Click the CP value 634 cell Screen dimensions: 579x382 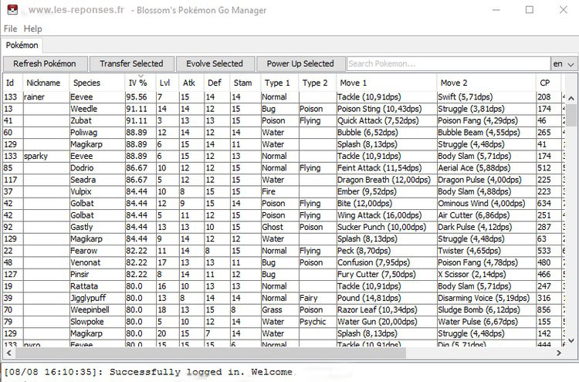(548, 204)
